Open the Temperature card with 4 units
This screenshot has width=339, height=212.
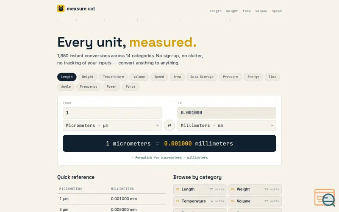(200, 201)
